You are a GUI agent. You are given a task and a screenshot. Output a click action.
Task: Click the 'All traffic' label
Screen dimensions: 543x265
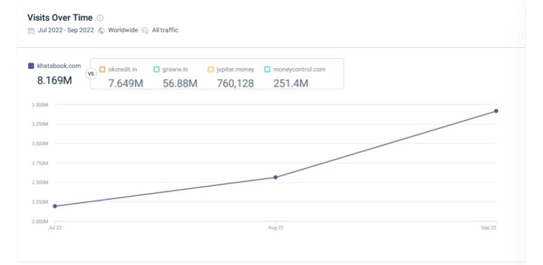[x=165, y=30]
